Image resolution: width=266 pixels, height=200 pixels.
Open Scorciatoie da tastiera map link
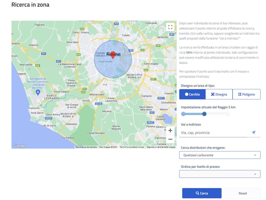[x=86, y=147]
